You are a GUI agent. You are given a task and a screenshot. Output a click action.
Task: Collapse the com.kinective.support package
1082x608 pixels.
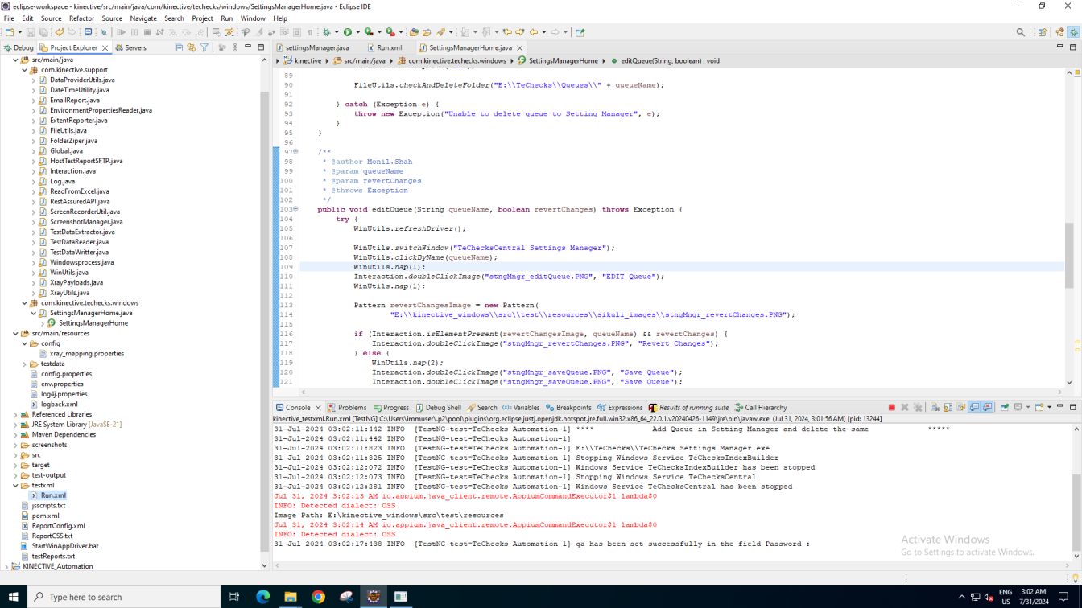pyautogui.click(x=25, y=70)
